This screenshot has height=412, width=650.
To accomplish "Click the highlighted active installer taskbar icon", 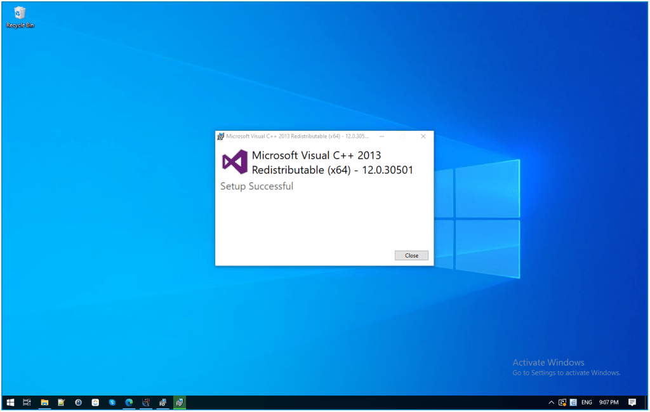I will click(179, 402).
